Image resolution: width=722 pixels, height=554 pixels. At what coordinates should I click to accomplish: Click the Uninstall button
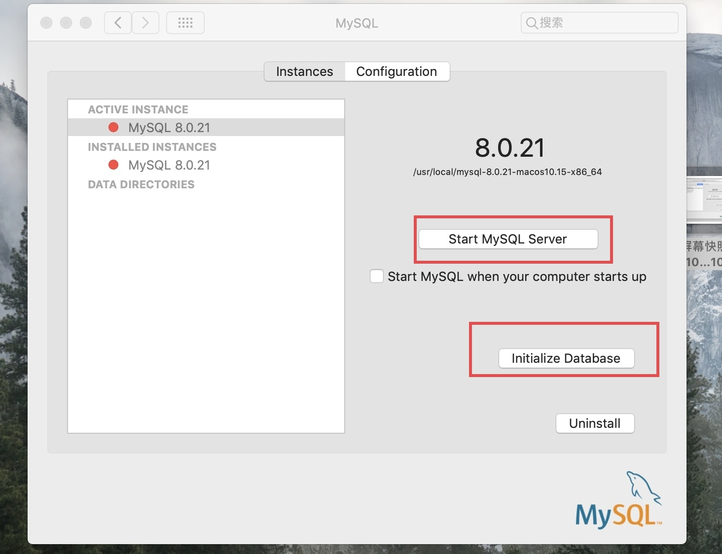595,423
